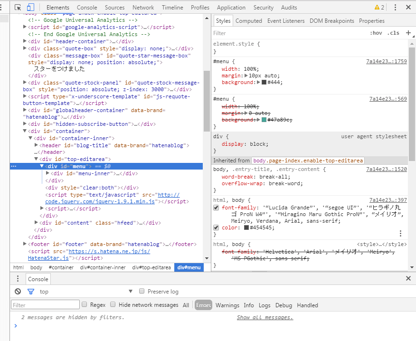Screen dimensions: 416x341
Task: Click the body.page-index.enable-top-editarea inherited link
Action: 308,161
